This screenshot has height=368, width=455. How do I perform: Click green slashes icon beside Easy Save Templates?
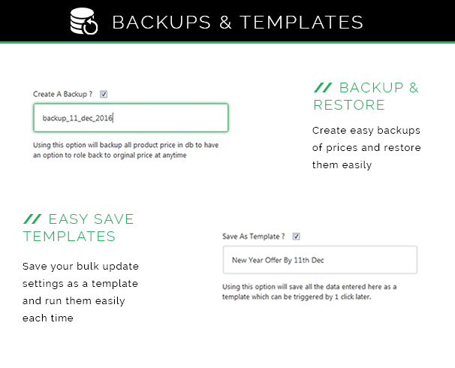pos(32,219)
